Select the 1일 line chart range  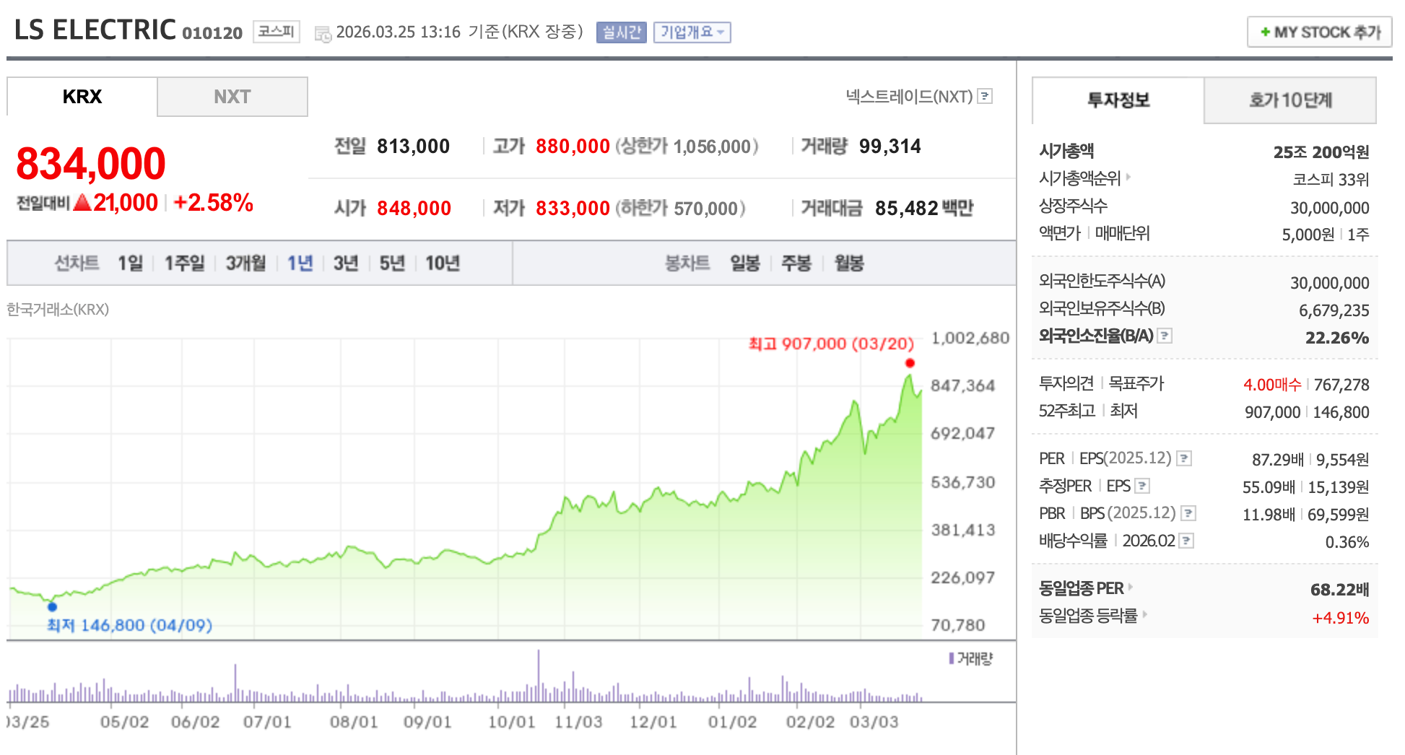pos(131,263)
